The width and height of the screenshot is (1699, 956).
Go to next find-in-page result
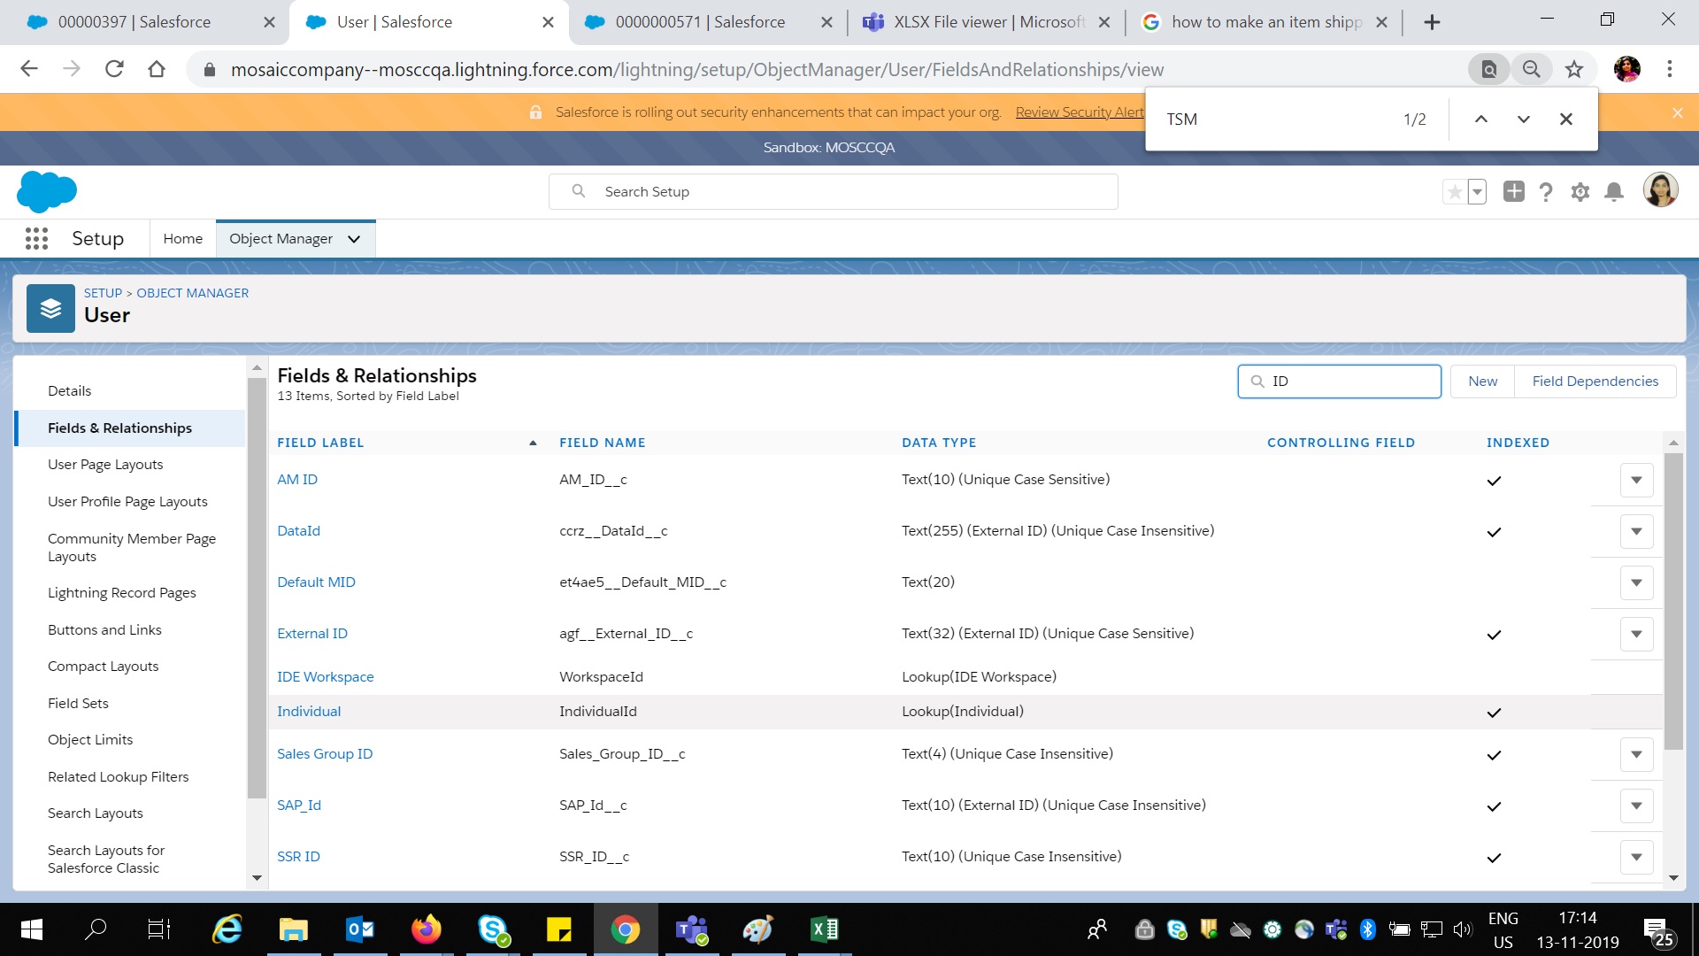1523,119
